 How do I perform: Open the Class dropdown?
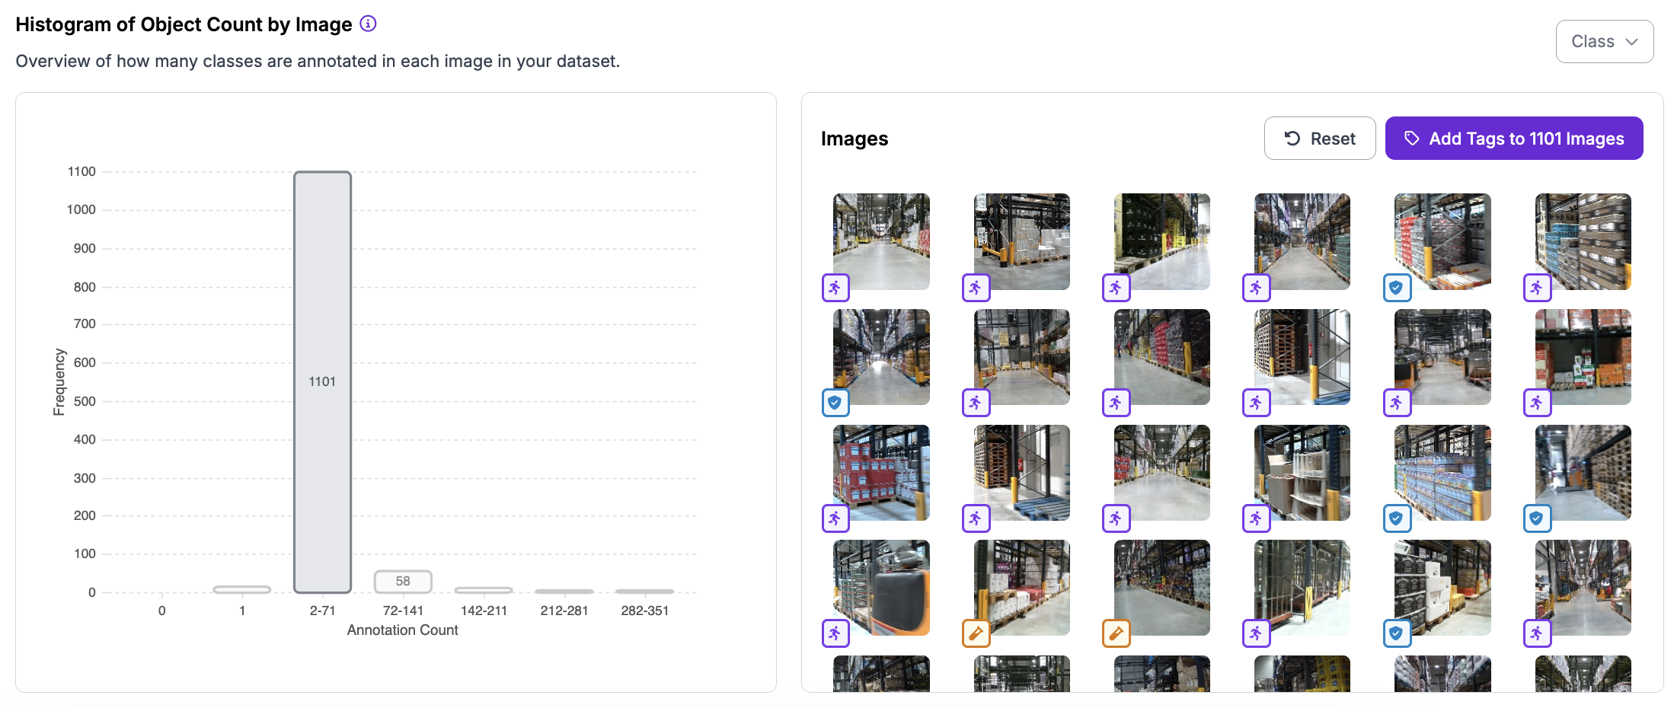click(1604, 42)
